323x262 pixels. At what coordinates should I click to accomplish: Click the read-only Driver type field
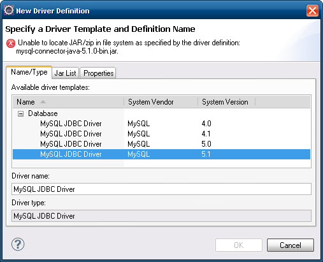click(161, 216)
